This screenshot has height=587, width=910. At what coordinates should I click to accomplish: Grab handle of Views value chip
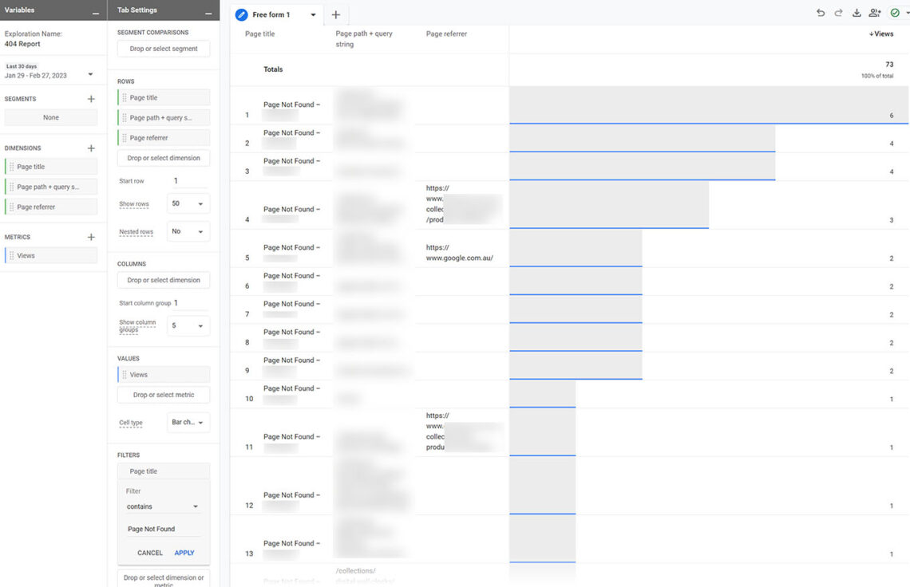click(125, 375)
